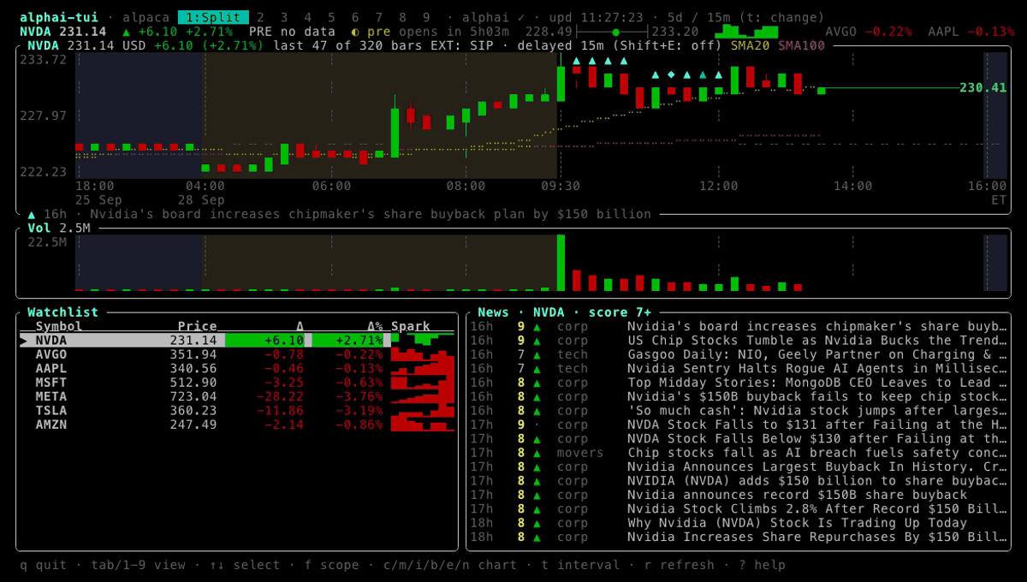Click up arrow icon in 'Chip stocks fall' row
1027x582 pixels.
coord(537,453)
